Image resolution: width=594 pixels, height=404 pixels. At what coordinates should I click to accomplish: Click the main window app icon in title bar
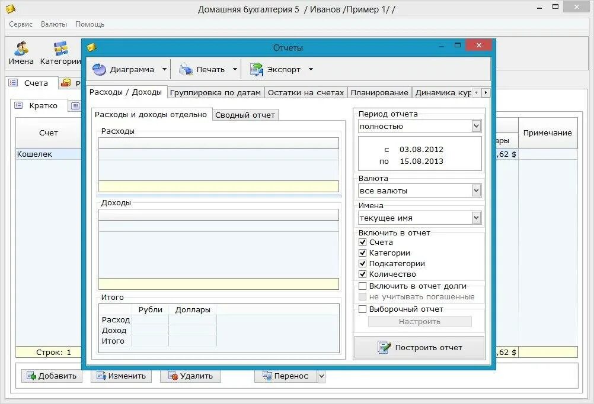click(11, 8)
